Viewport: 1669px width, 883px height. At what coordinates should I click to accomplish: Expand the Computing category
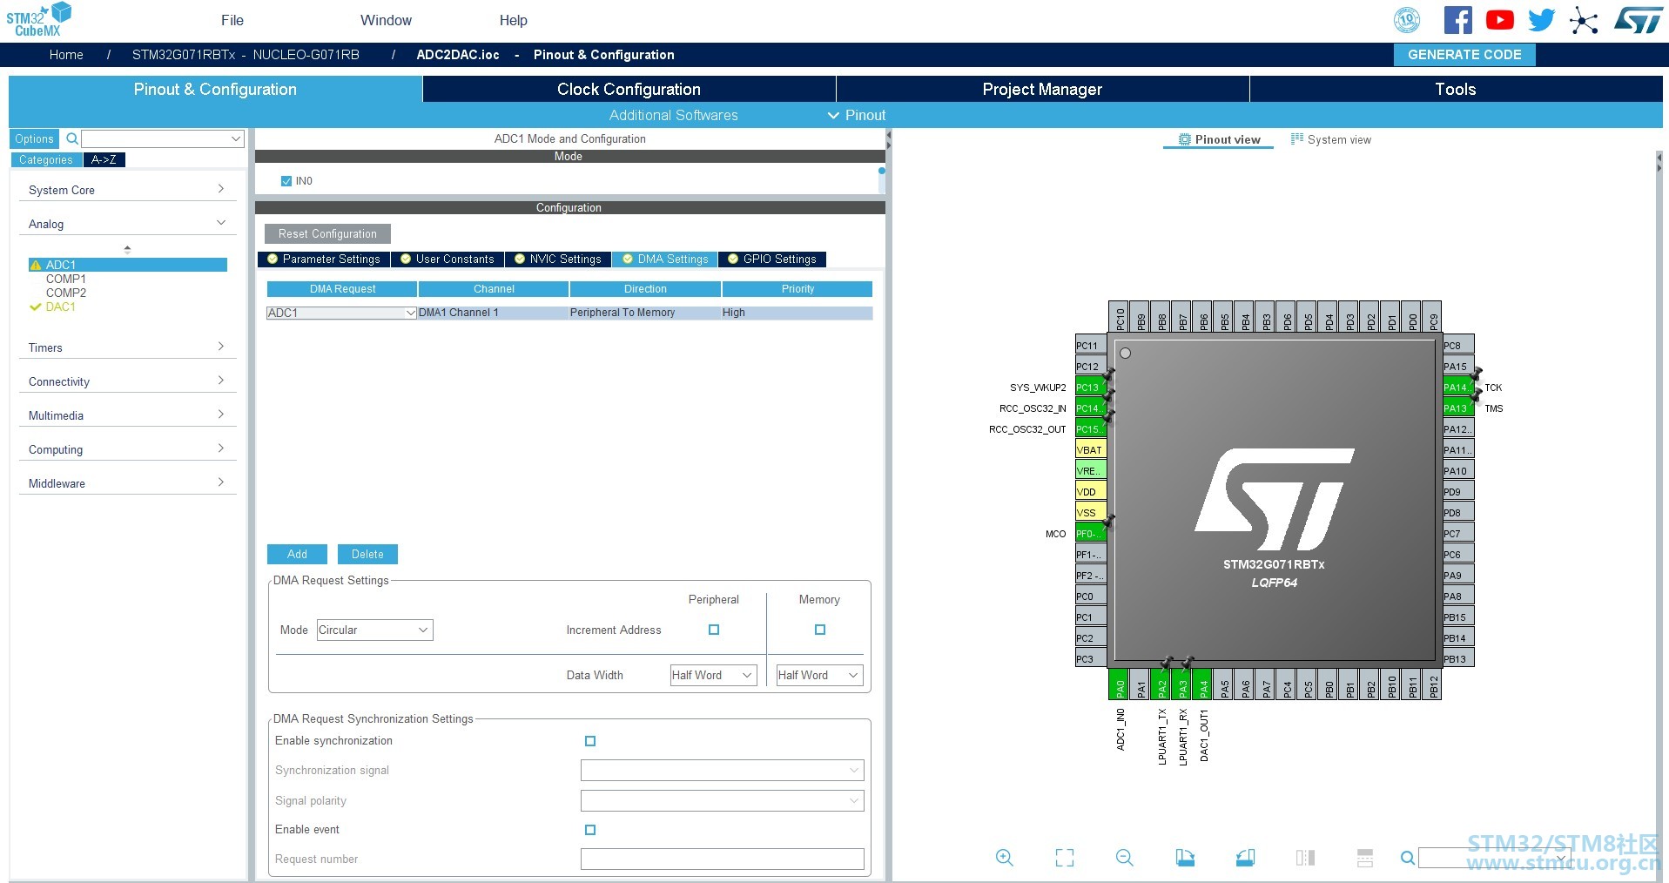(127, 449)
